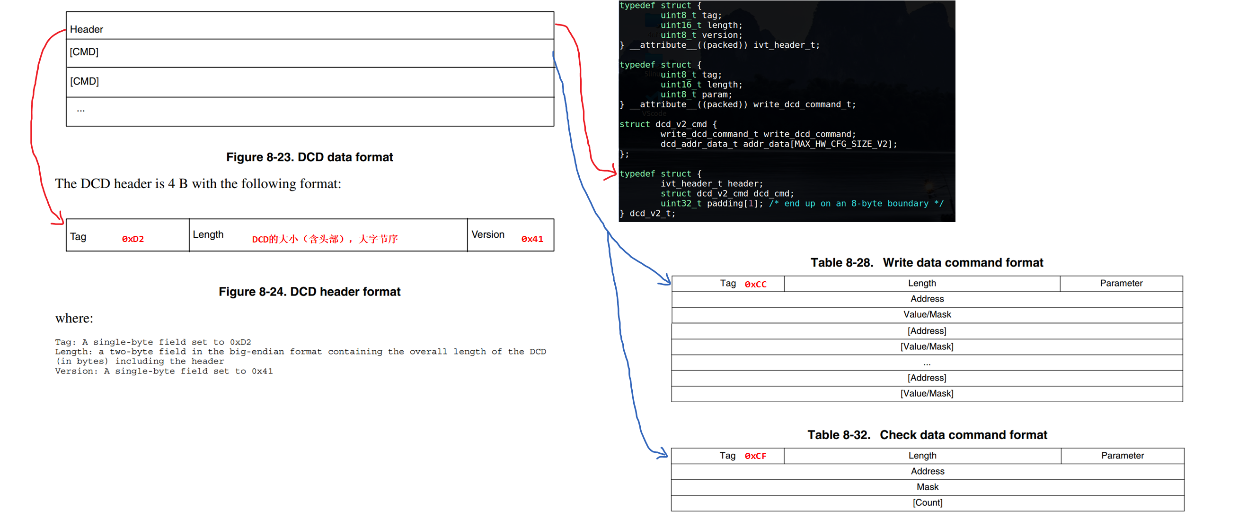Click the Figure 8-24 DCD header format caption
Viewport: 1238px width, 519px height.
(x=309, y=292)
